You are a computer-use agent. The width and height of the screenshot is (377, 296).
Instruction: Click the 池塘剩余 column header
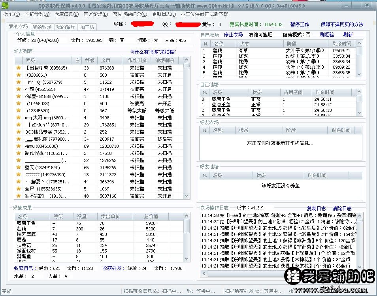click(x=165, y=60)
